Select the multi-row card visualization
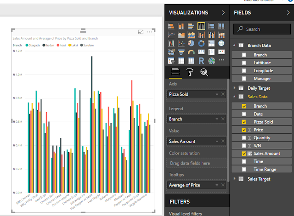Screen dimensions: 294x216 click(211, 52)
